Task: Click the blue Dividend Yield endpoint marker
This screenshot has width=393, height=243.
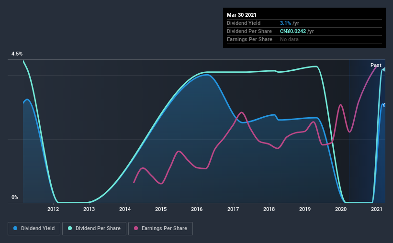Action: tap(384, 105)
